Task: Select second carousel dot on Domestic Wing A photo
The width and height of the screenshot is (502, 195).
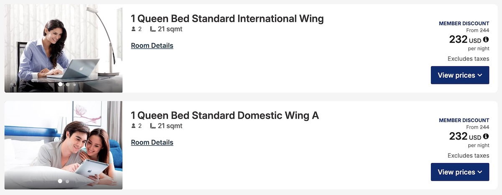Action: click(x=67, y=181)
